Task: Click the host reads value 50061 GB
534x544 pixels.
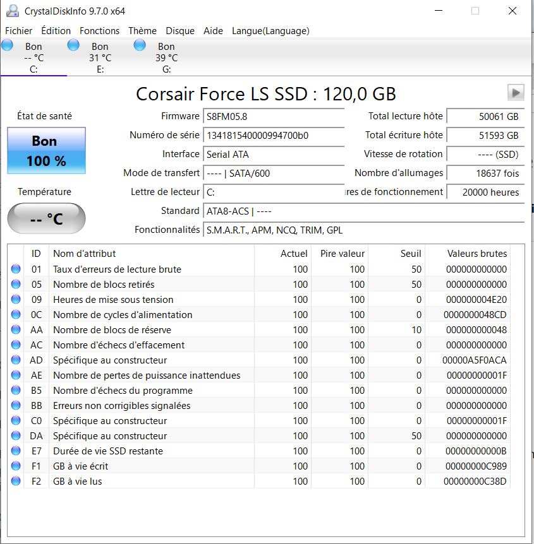Action: point(485,116)
